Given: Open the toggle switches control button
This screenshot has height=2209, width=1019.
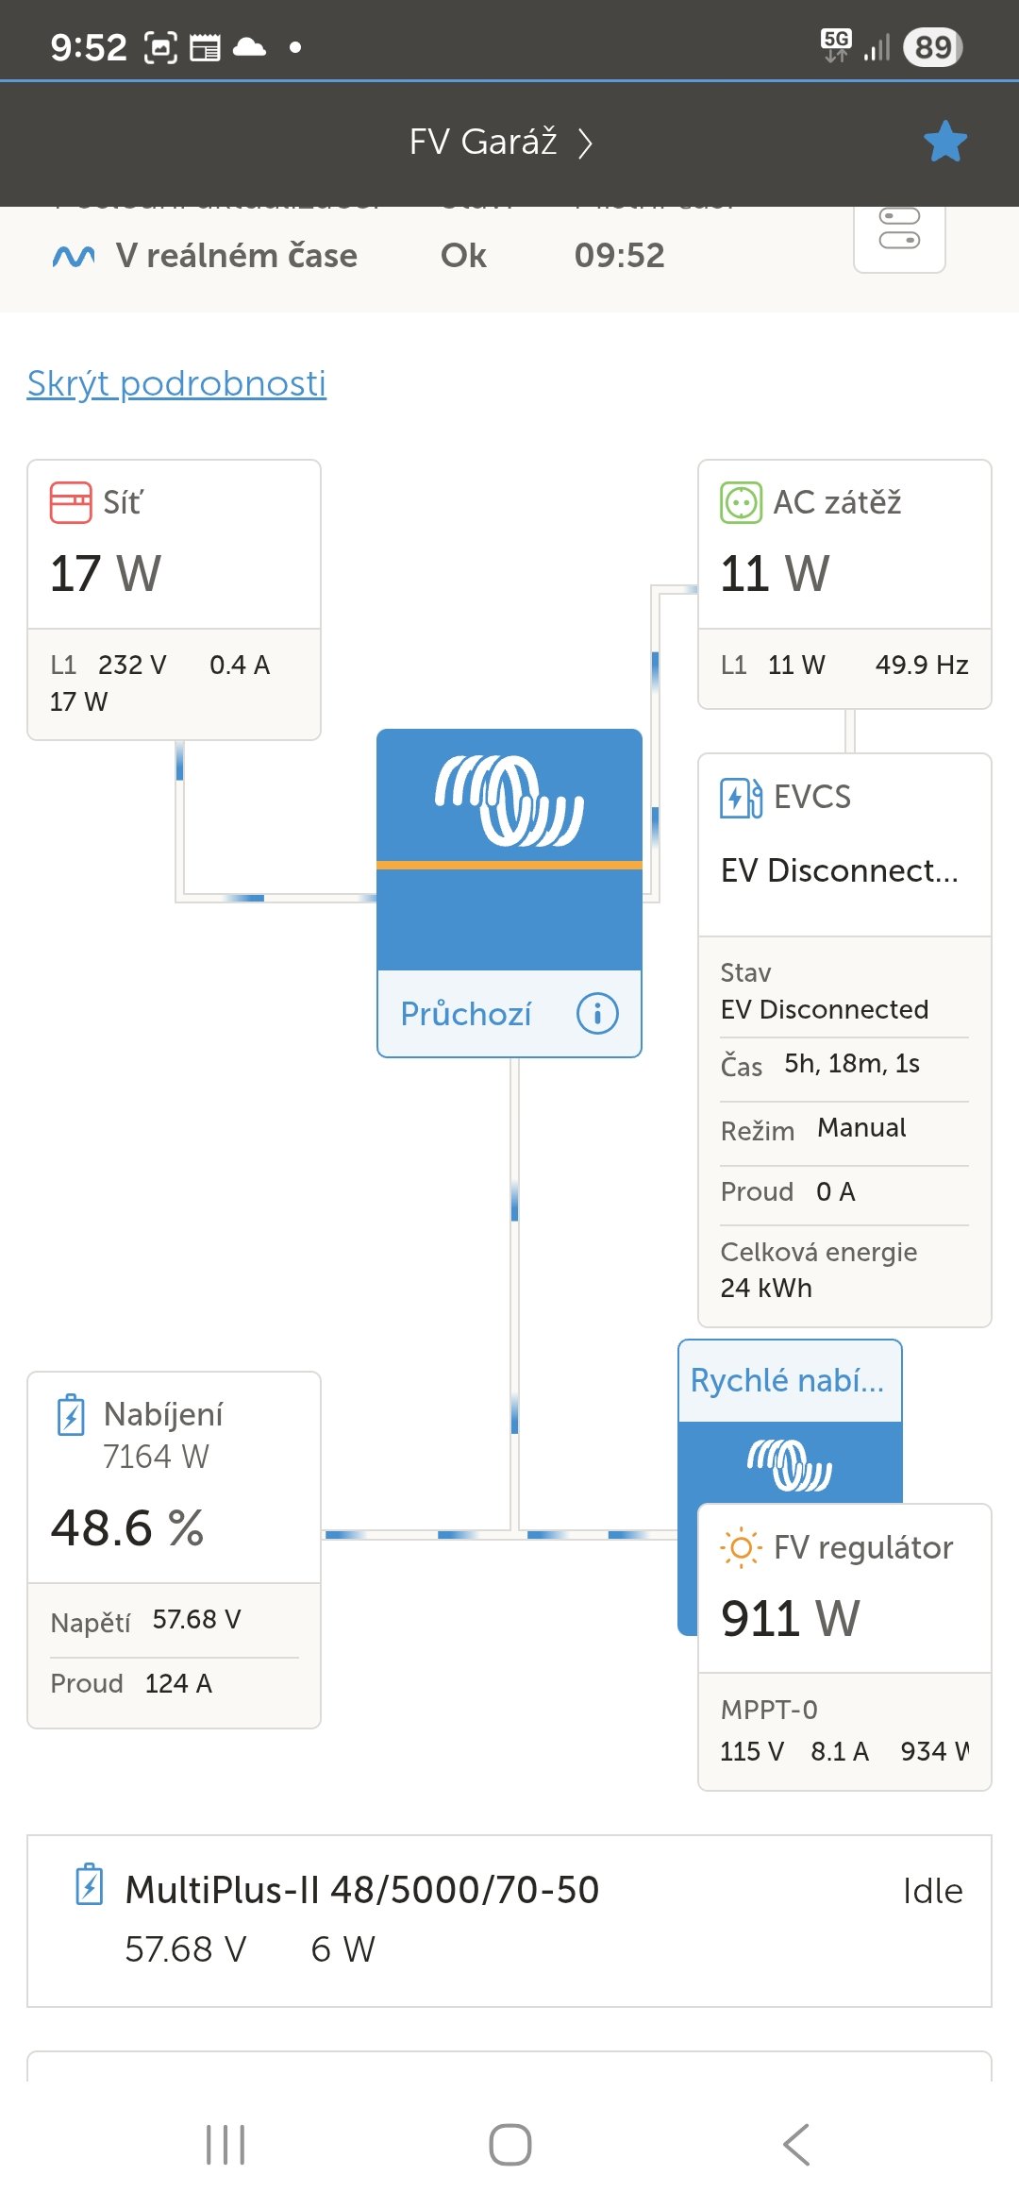Looking at the screenshot, I should (899, 229).
